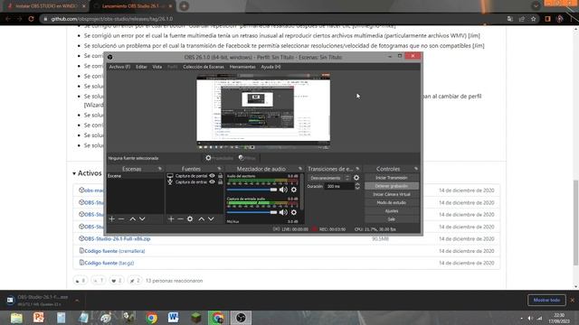
Task: Open the translate page icon in address bar
Action: pyautogui.click(x=510, y=19)
